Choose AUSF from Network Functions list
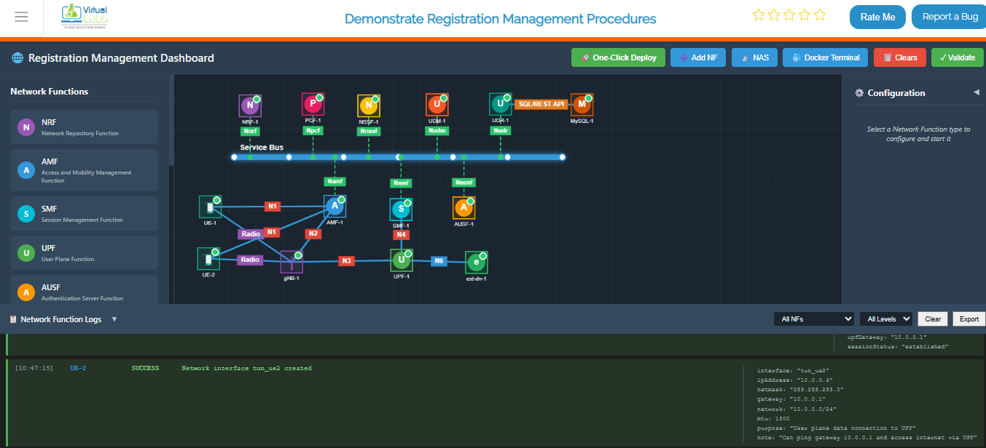The width and height of the screenshot is (986, 448). point(85,292)
